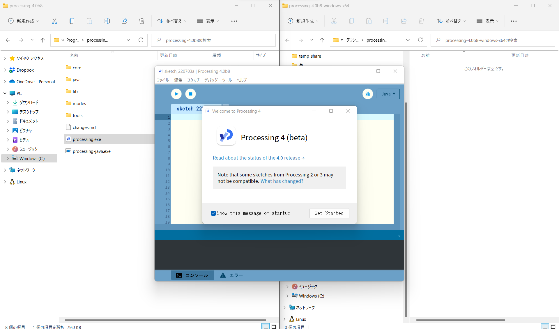Copy the selected file with the copy icon

72,21
